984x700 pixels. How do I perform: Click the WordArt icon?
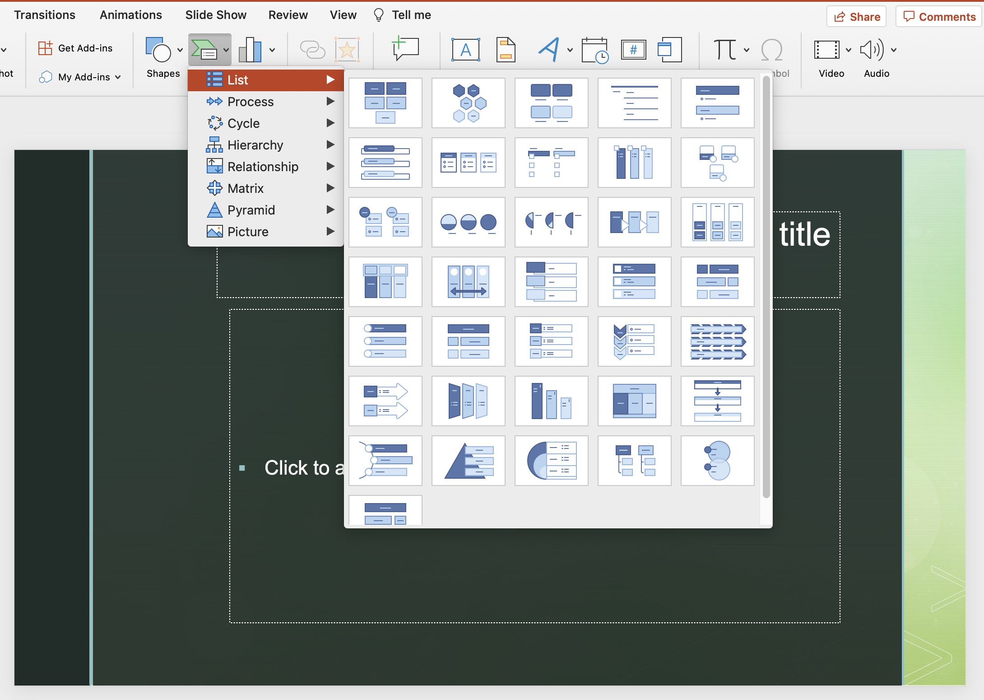point(549,50)
